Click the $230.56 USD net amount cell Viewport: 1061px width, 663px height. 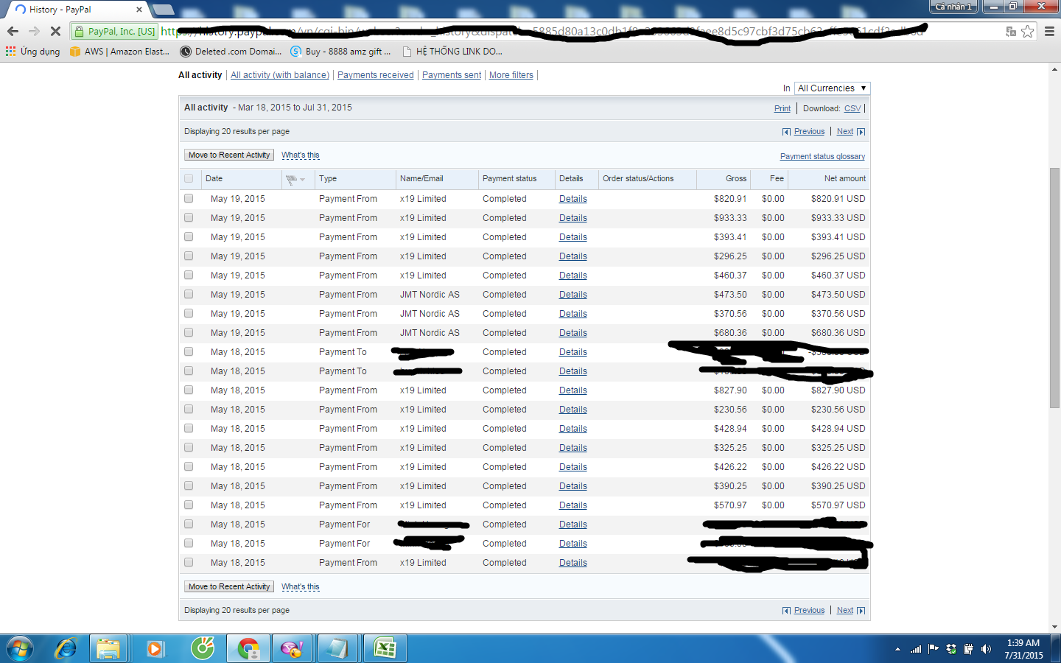(x=838, y=410)
